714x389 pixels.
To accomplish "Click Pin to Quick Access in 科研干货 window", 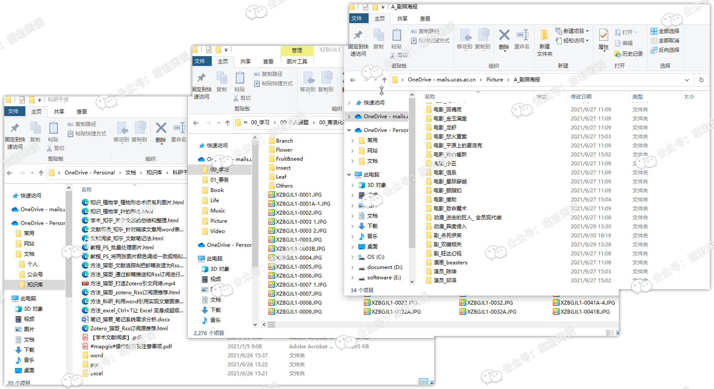I will pos(15,136).
